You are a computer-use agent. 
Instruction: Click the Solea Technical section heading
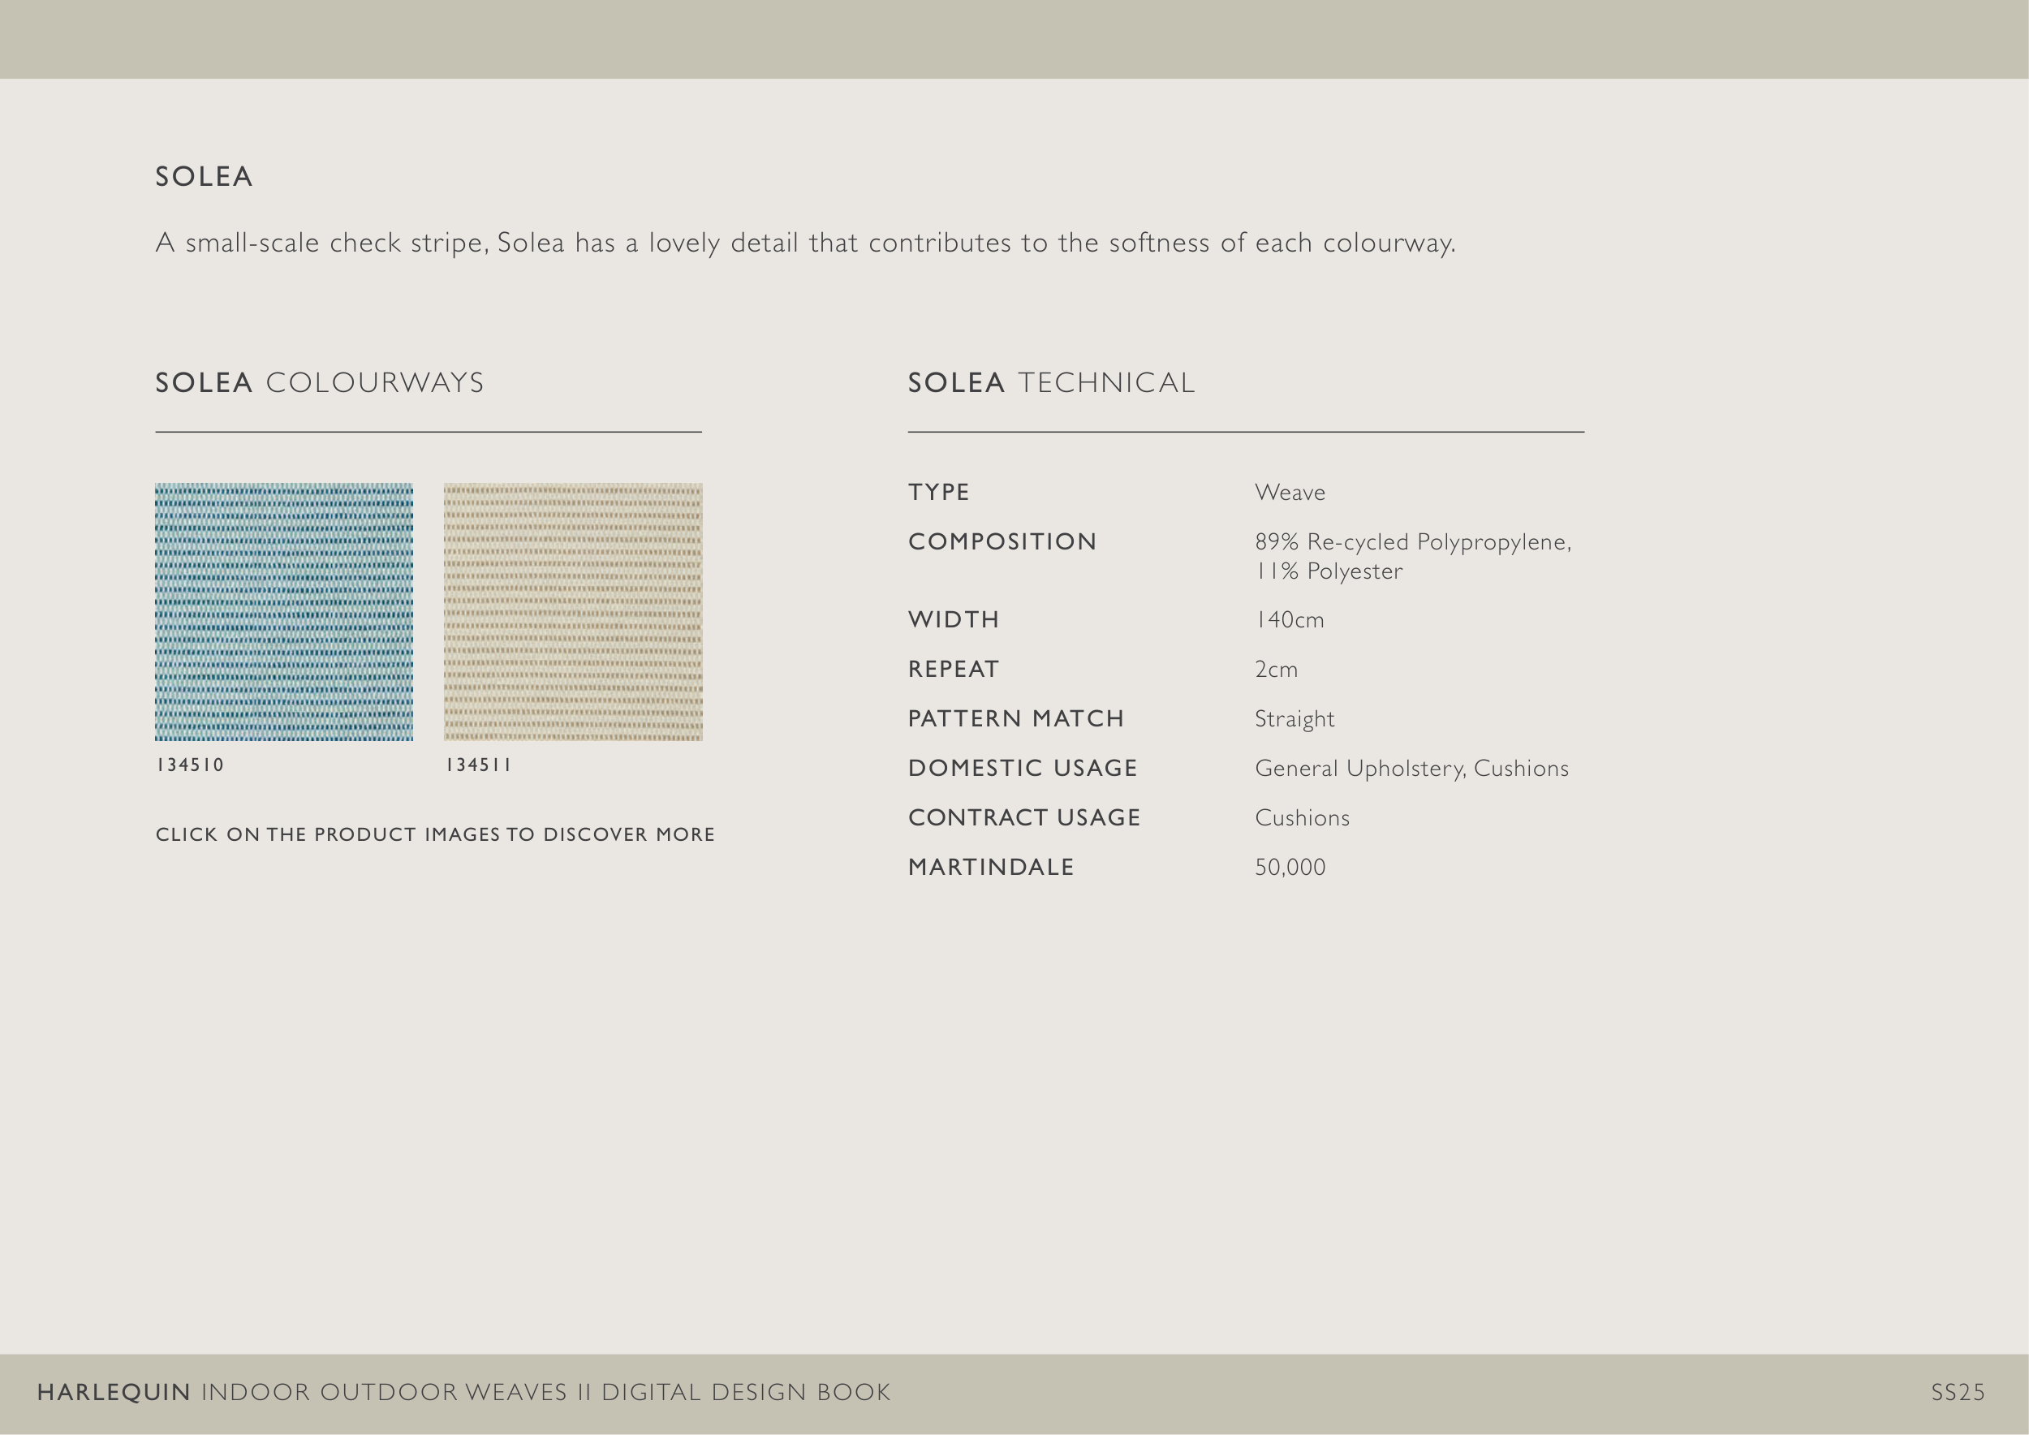coord(1051,382)
